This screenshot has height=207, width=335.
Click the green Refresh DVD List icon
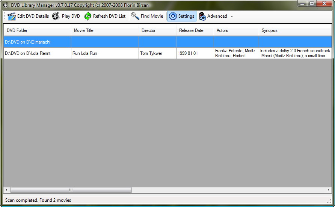coord(88,16)
